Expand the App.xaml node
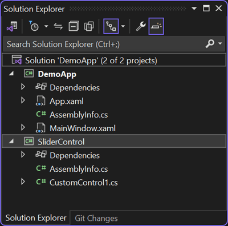The image size is (228, 226). [23, 100]
